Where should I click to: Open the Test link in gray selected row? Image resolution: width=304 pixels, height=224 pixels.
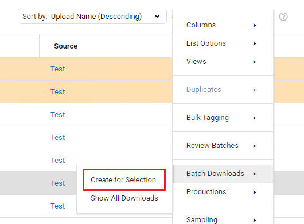pyautogui.click(x=58, y=183)
